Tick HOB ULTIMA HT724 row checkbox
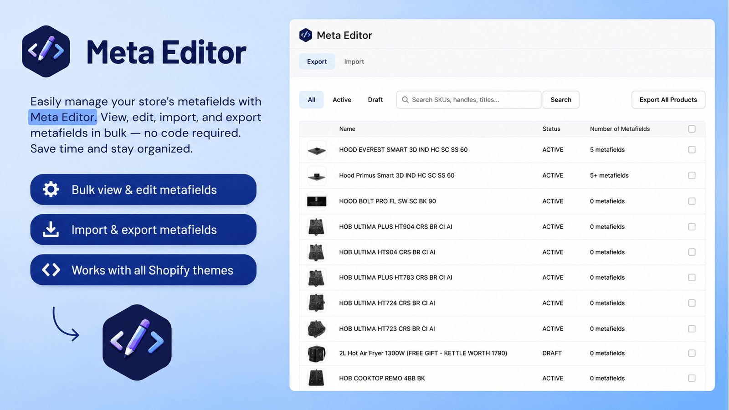This screenshot has width=729, height=410. point(692,303)
